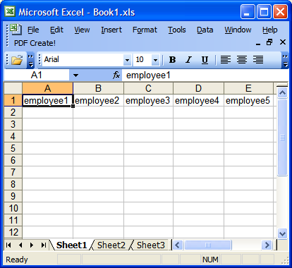Select row 12 header
Viewport: 292px width, 268px height.
(x=13, y=232)
